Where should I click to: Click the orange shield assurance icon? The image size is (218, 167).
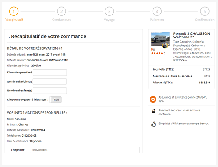click(x=153, y=99)
